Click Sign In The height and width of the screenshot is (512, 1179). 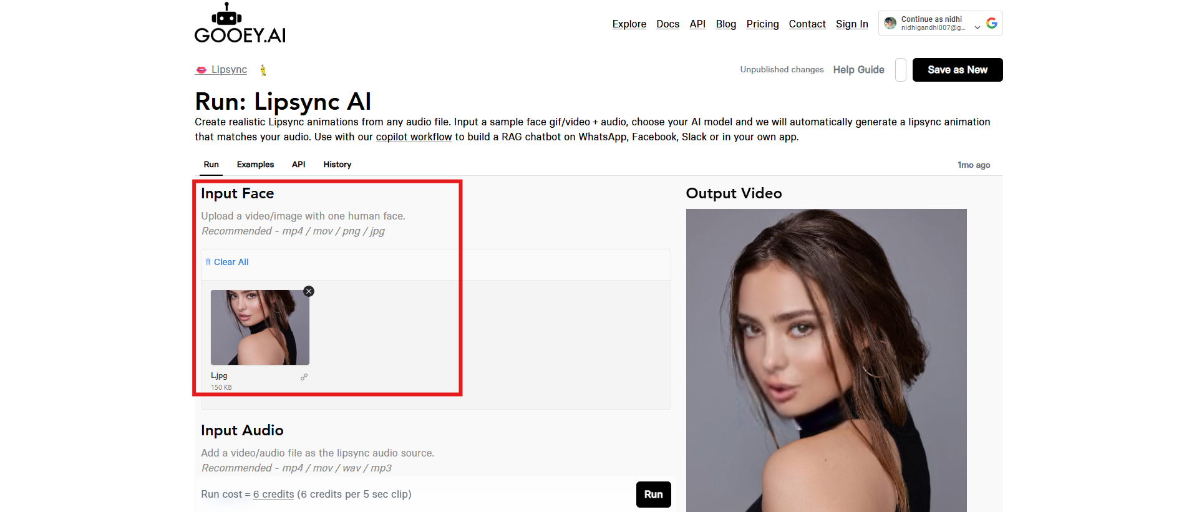point(852,24)
